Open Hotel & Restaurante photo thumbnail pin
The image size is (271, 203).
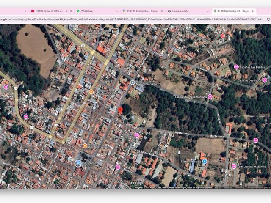pyautogui.click(x=116, y=32)
